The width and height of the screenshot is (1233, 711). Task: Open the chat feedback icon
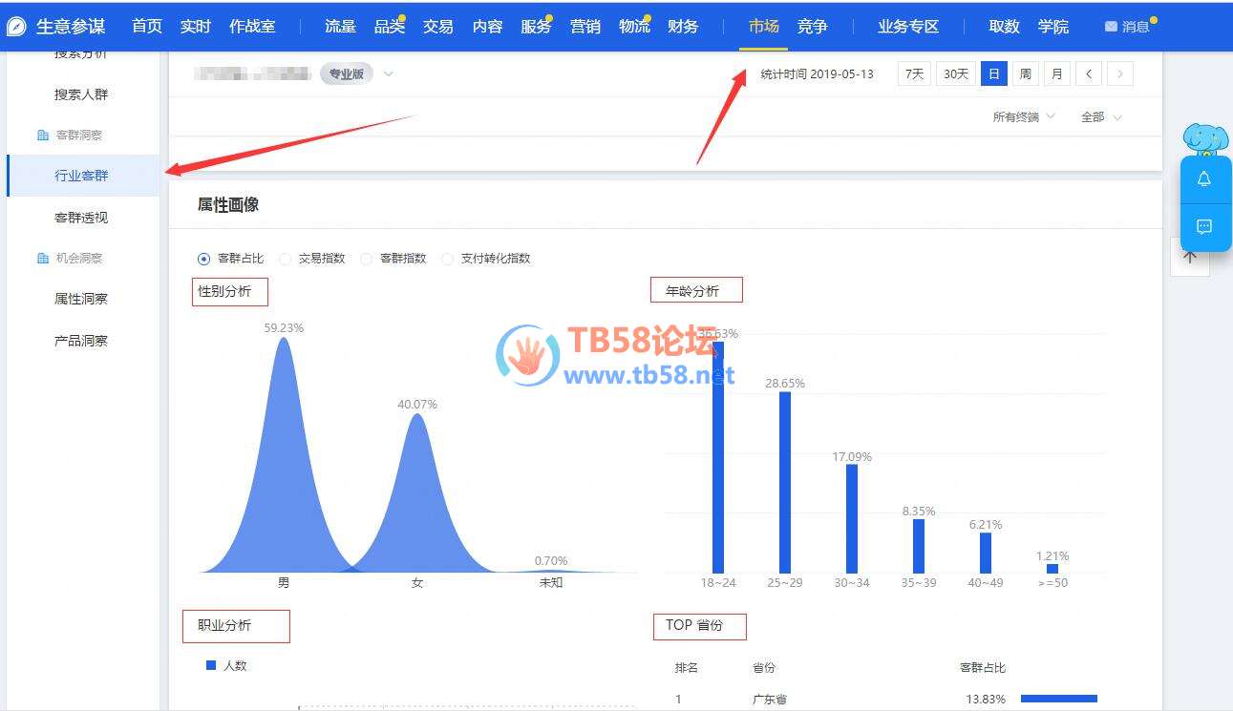(x=1204, y=227)
